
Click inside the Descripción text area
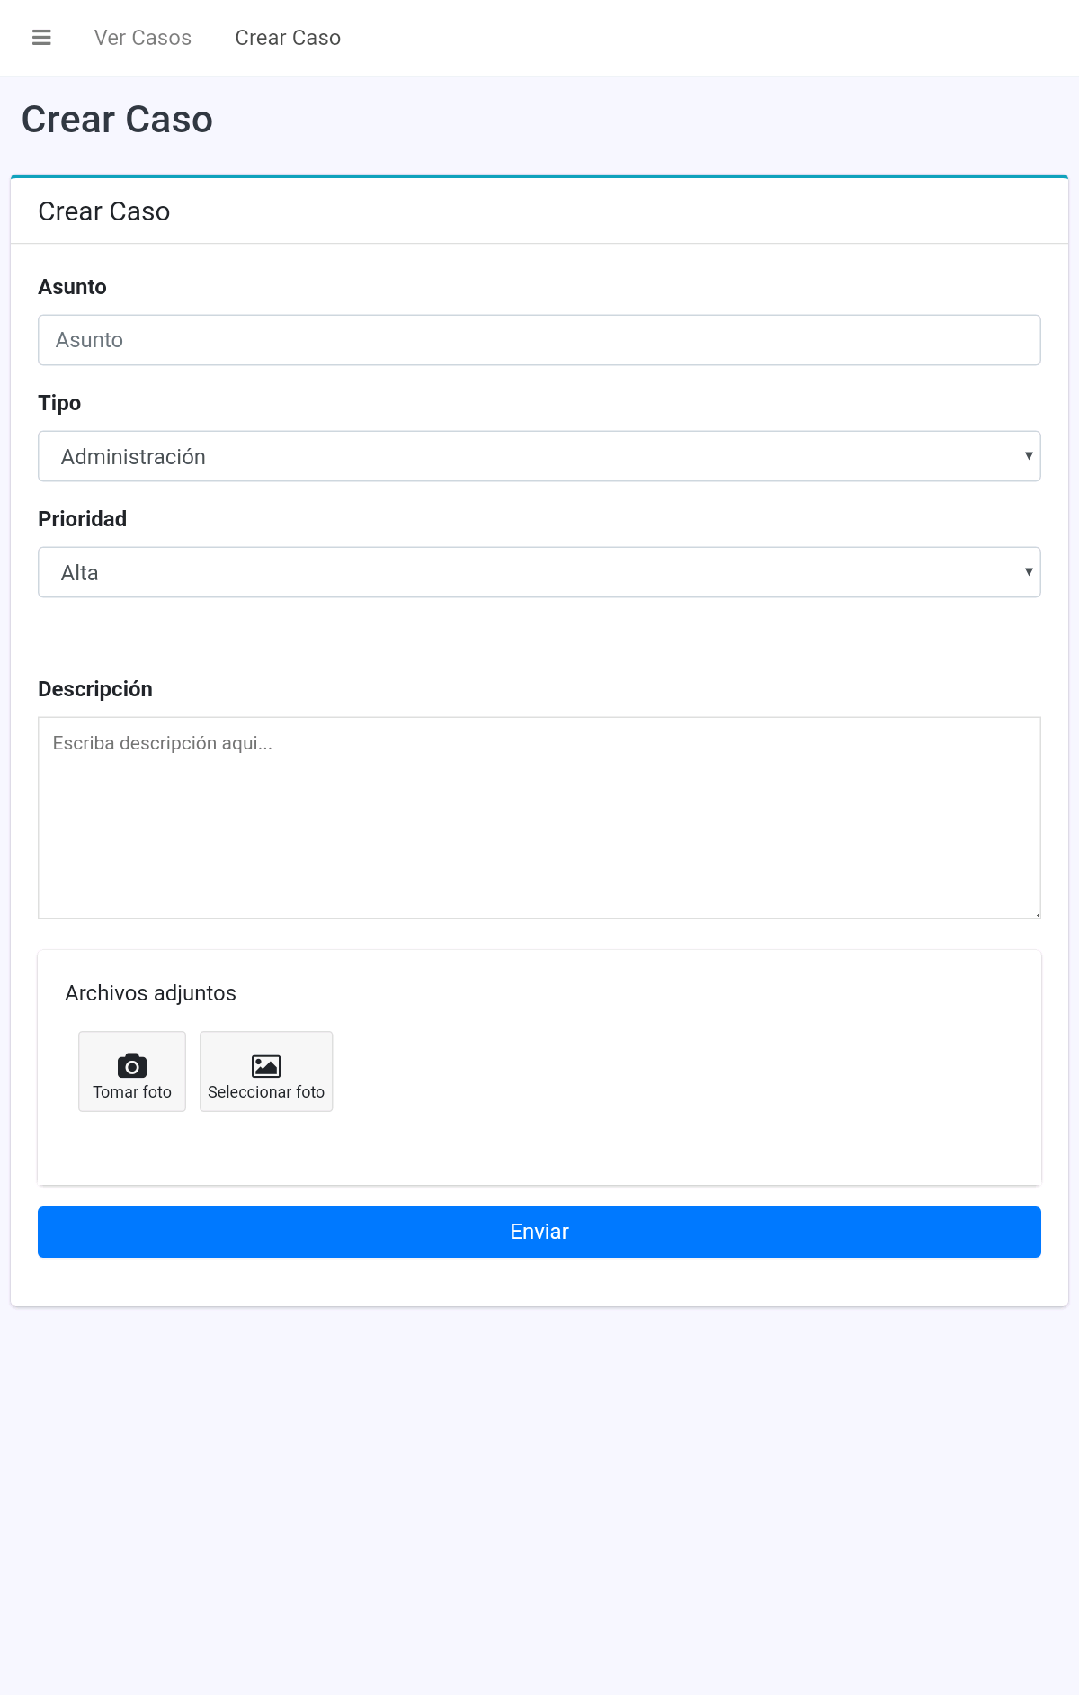click(539, 818)
